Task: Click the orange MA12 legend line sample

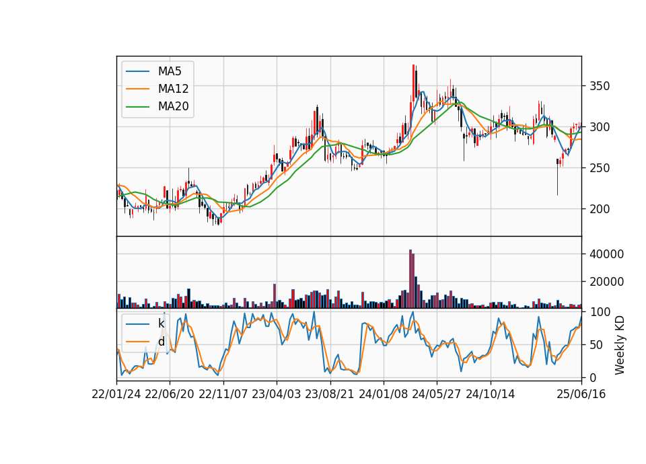Action: 137,89
